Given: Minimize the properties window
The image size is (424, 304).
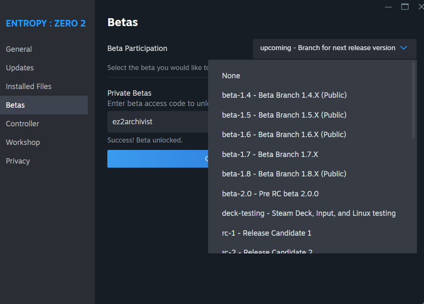Looking at the screenshot, I should 388,7.
